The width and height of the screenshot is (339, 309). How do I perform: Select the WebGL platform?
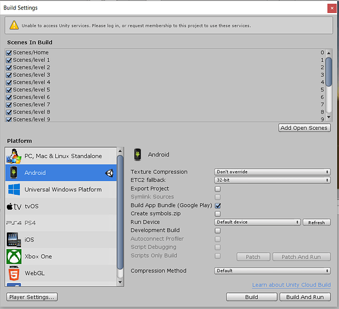[x=61, y=273]
